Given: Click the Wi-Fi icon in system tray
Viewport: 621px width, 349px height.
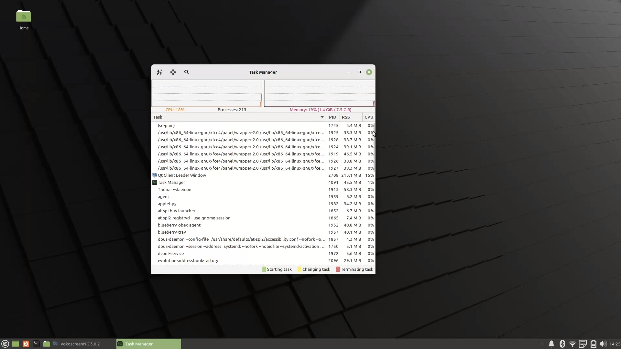Looking at the screenshot, I should 572,344.
